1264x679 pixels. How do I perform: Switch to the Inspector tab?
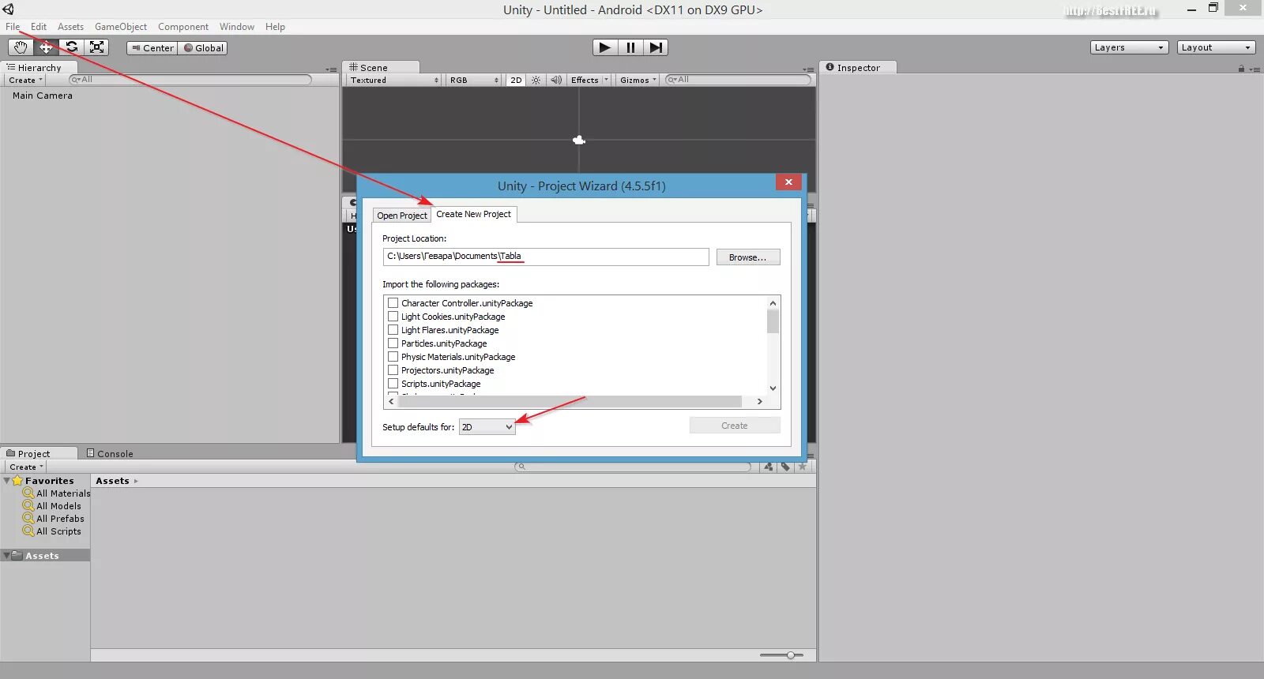tap(858, 68)
